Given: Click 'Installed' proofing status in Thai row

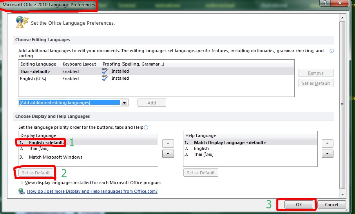Looking at the screenshot, I should (x=120, y=71).
